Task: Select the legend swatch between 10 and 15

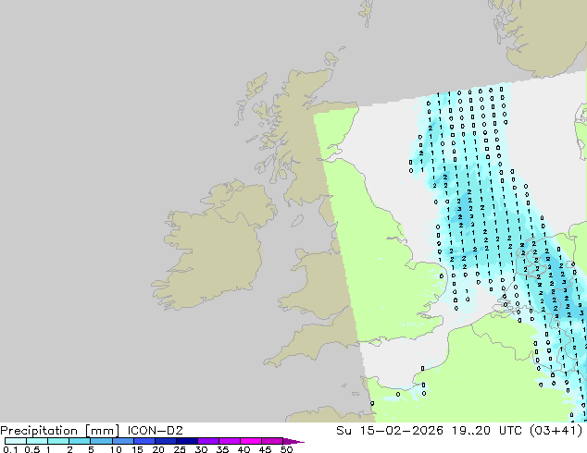Action: (x=122, y=441)
